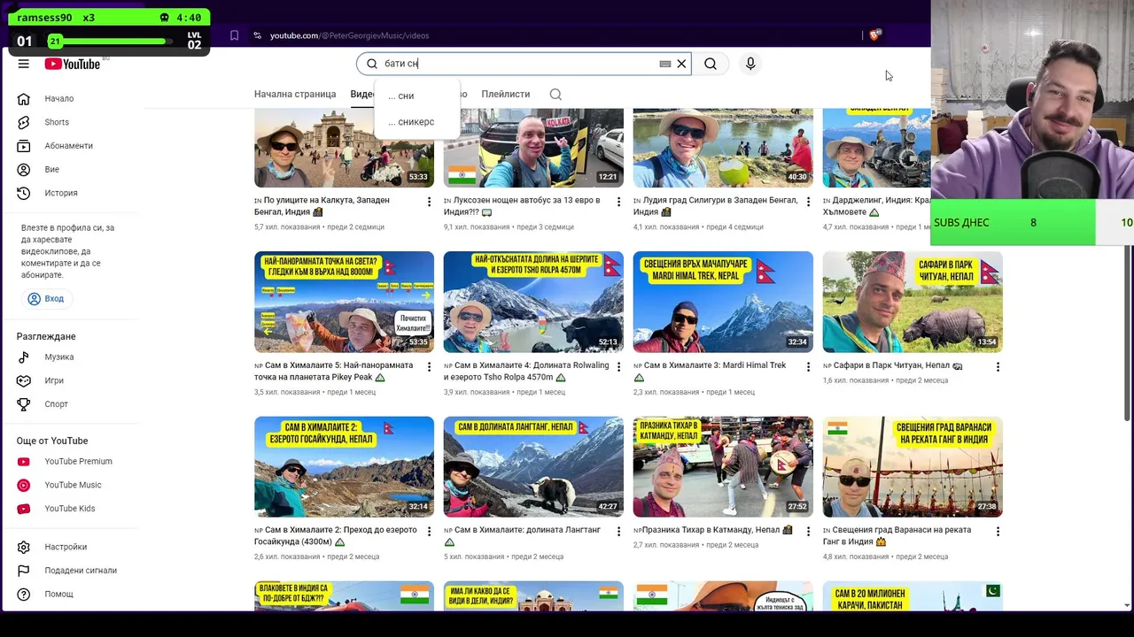
Task: Open thumbnail of Варанаси video 27:38
Action: pyautogui.click(x=913, y=466)
